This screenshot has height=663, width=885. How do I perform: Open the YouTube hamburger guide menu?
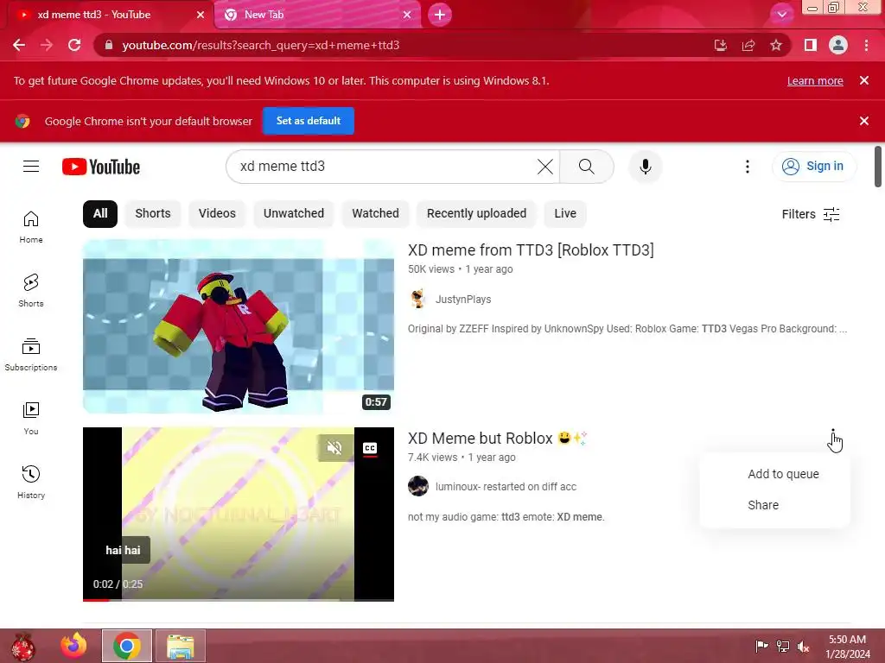pos(31,167)
